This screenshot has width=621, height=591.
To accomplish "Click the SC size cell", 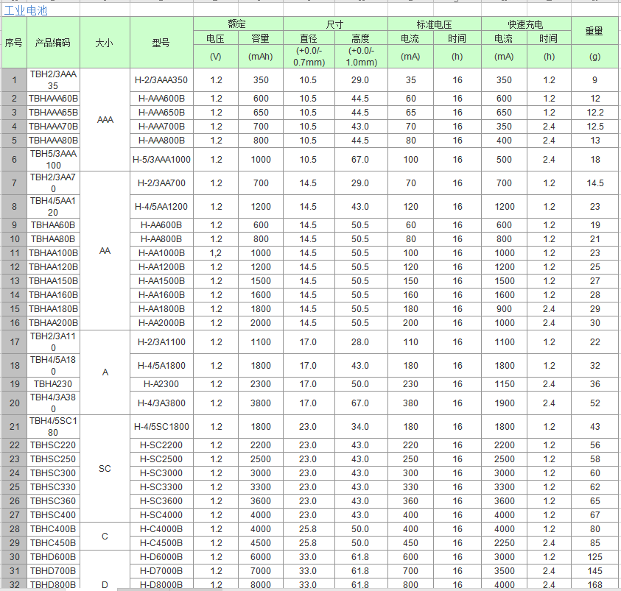I will 105,468.
